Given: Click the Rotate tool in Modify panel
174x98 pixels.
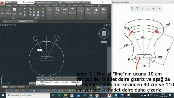Looking at the screenshot, I should [x=34, y=9].
